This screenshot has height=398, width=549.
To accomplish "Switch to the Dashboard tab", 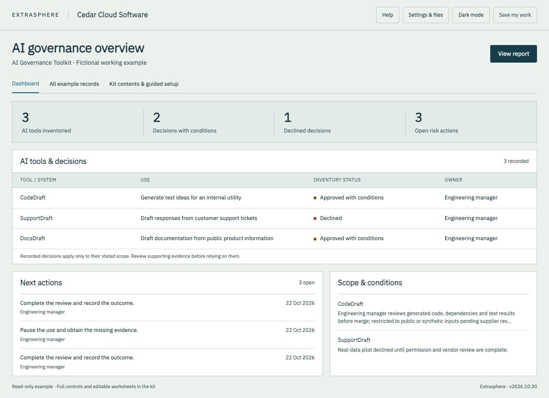I will (x=25, y=84).
